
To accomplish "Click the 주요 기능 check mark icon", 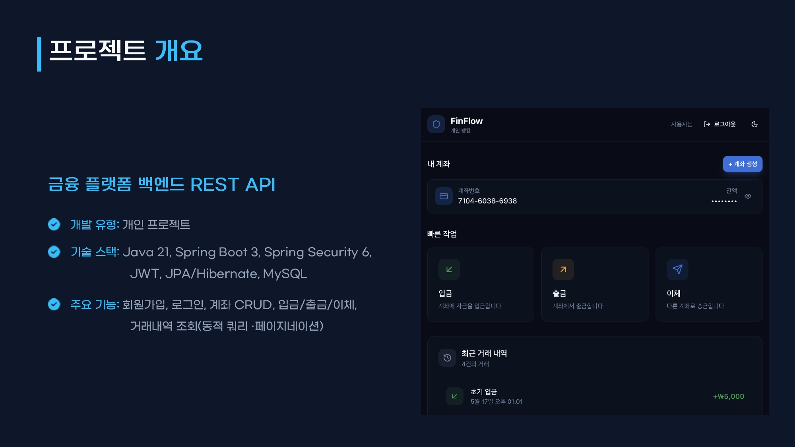I will click(x=54, y=304).
